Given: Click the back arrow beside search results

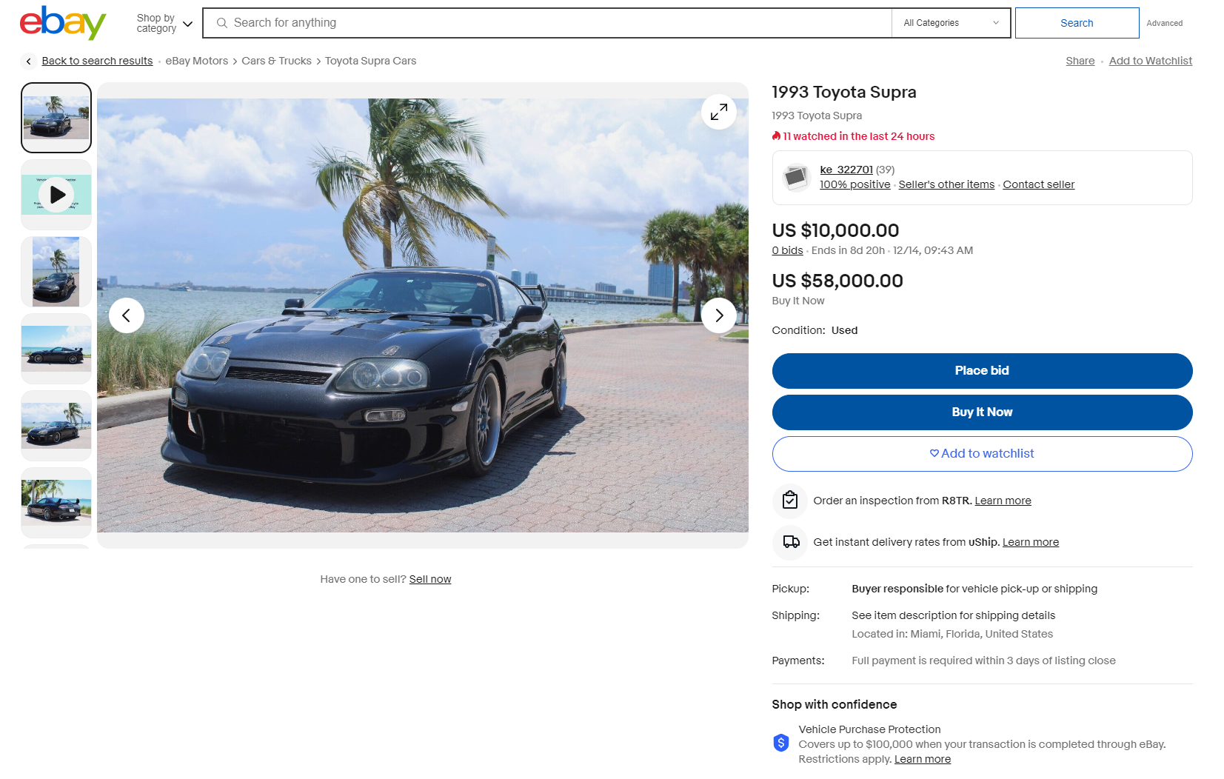Looking at the screenshot, I should point(28,61).
